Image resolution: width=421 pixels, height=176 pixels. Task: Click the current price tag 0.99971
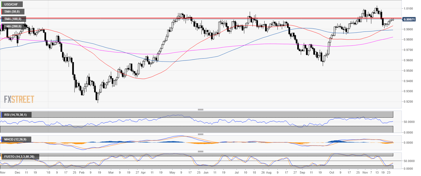411,19
